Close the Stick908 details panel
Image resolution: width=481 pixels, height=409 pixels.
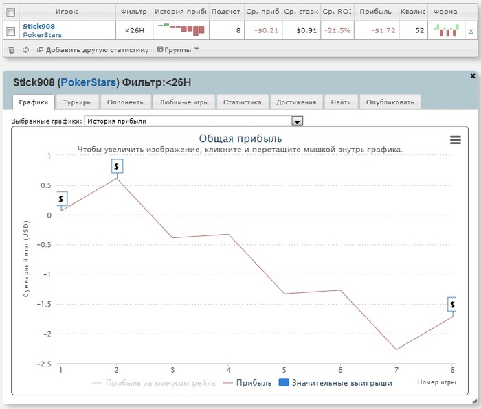[x=473, y=76]
